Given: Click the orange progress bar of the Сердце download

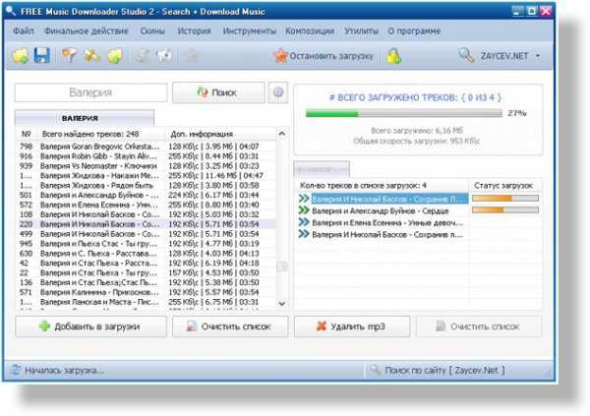Looking at the screenshot, I should pos(505,210).
